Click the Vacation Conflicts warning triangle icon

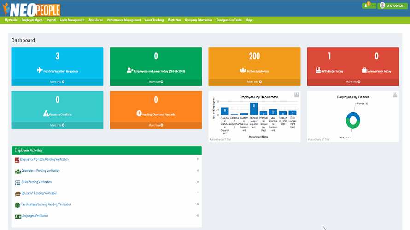[46, 114]
